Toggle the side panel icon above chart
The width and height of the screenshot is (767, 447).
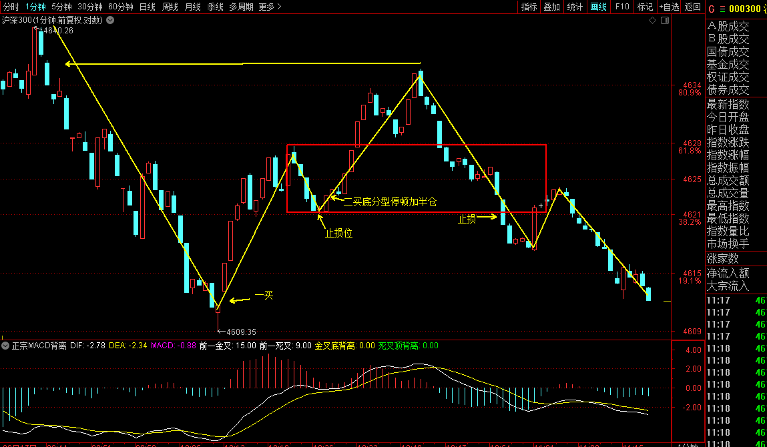tap(664, 21)
